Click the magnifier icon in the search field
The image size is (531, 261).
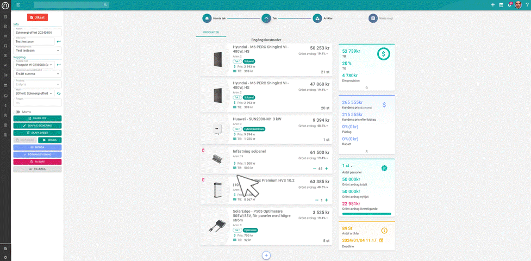click(x=105, y=5)
